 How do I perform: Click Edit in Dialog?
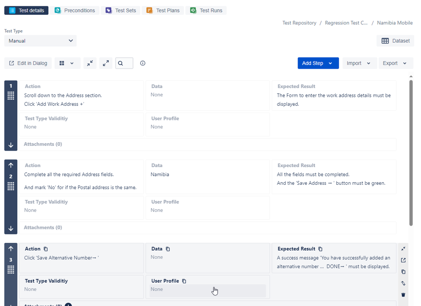click(28, 63)
